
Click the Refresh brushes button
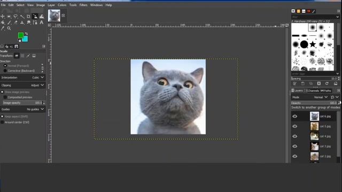(327, 84)
